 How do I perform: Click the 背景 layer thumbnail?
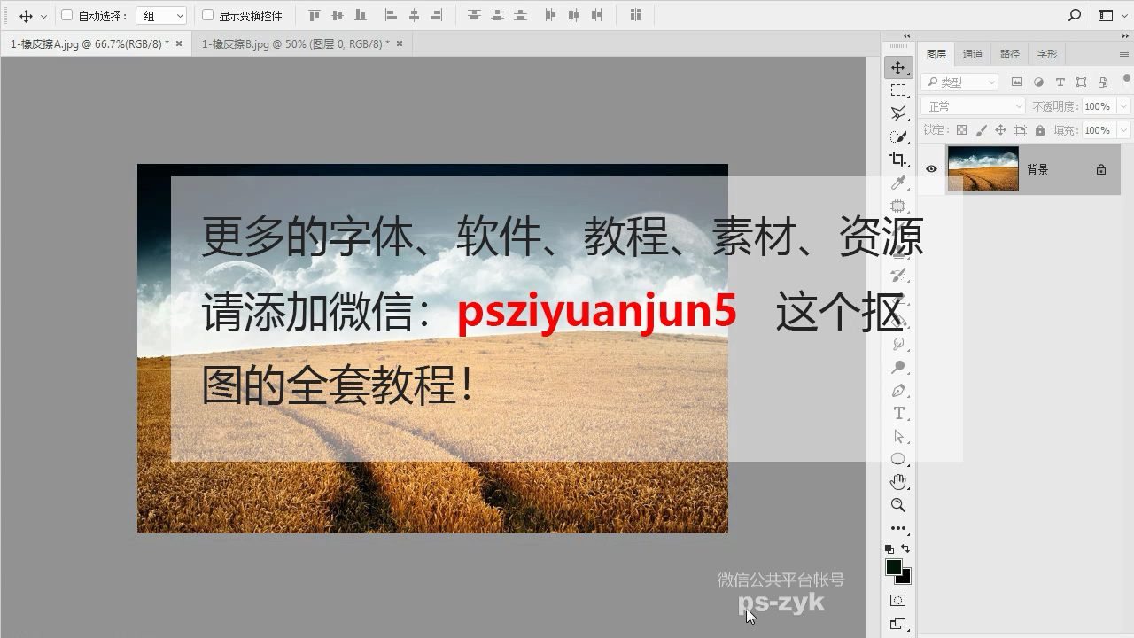point(983,168)
